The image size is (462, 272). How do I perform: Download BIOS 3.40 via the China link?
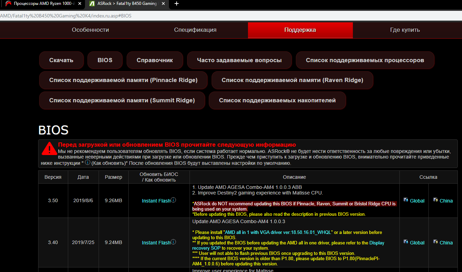[x=446, y=243]
